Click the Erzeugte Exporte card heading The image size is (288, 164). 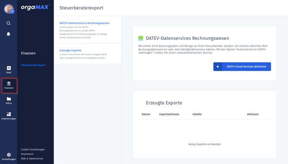tap(164, 103)
